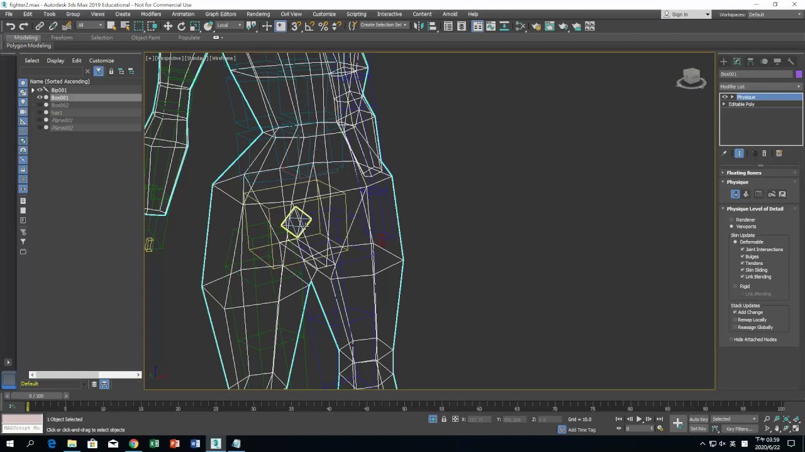Open the Key Filters button
This screenshot has width=805, height=452.
(739, 429)
